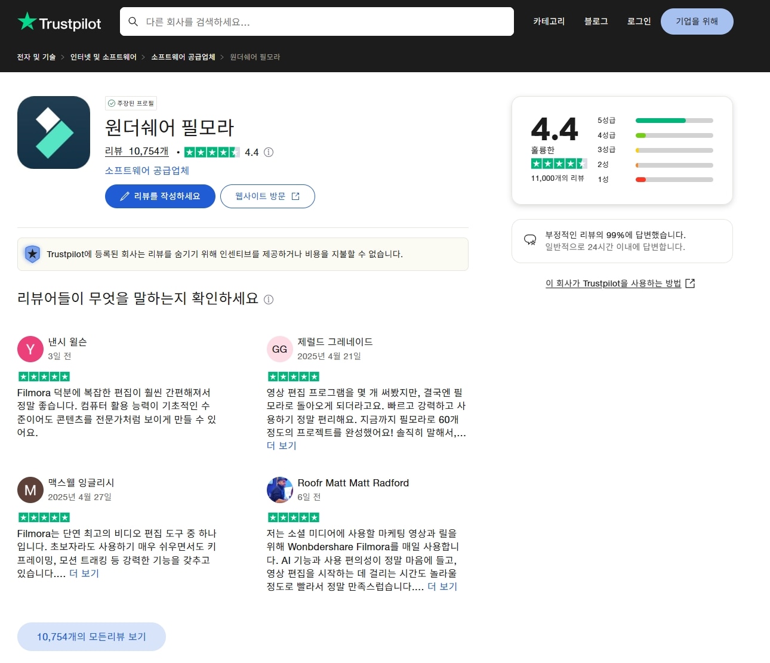Click the external link icon in 웹사이트 방문
770x663 pixels.
tap(295, 196)
